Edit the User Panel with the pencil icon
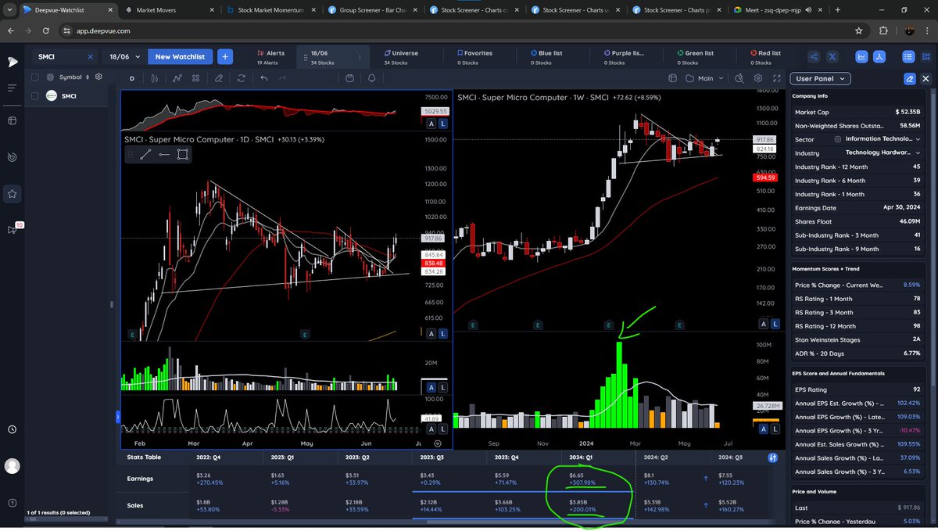 click(x=909, y=79)
